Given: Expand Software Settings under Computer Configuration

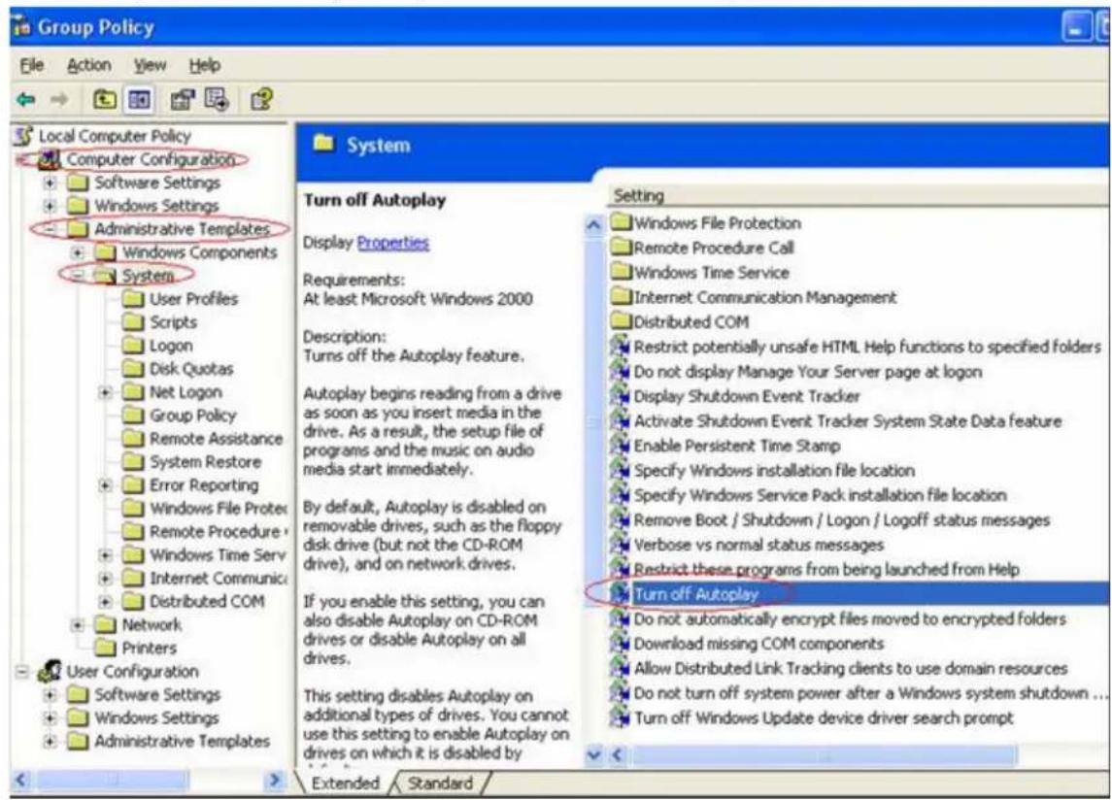Looking at the screenshot, I should point(50,183).
